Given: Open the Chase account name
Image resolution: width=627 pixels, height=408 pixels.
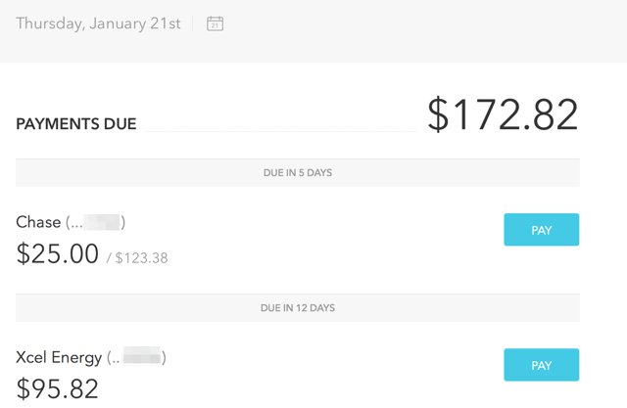Looking at the screenshot, I should (x=38, y=222).
